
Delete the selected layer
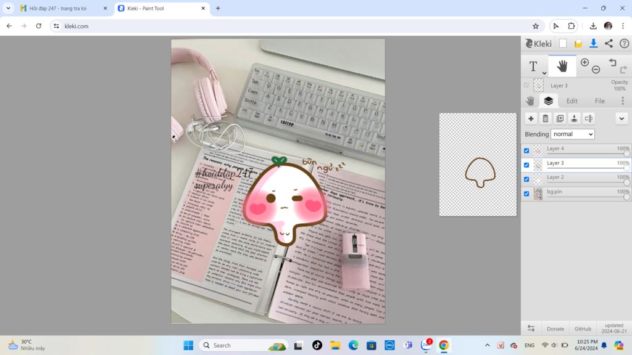546,118
